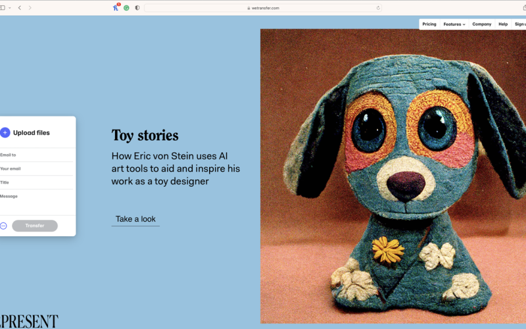Click the privacy shield icon in toolbar
Screen dimensions: 526x329
pyautogui.click(x=137, y=8)
